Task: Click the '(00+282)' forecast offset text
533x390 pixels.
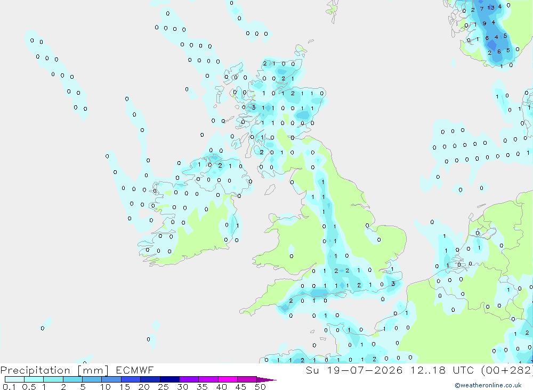Action: click(507, 370)
